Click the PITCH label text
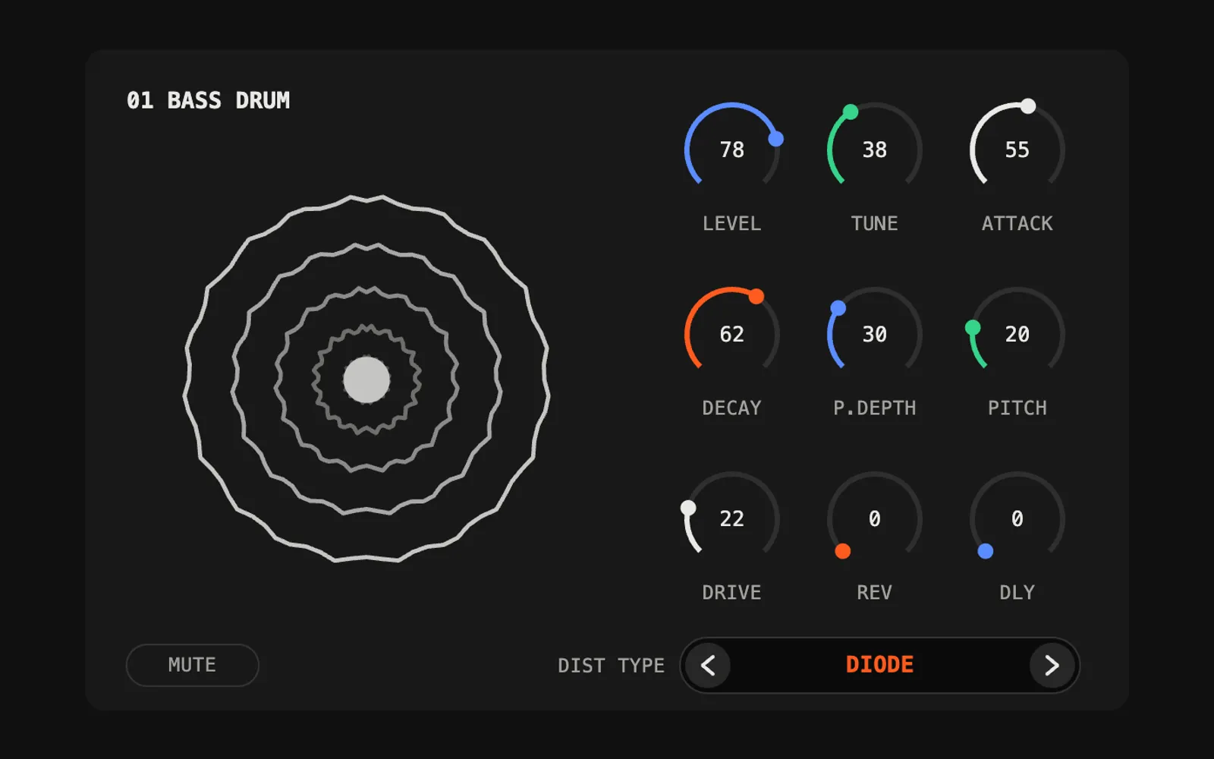Screen dimensions: 1214x759 pyautogui.click(x=1017, y=408)
